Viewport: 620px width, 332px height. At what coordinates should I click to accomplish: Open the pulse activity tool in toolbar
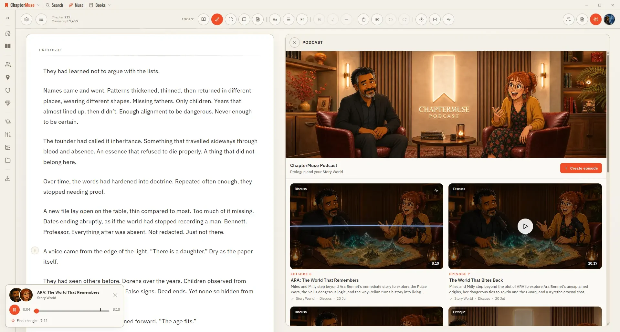pos(448,19)
